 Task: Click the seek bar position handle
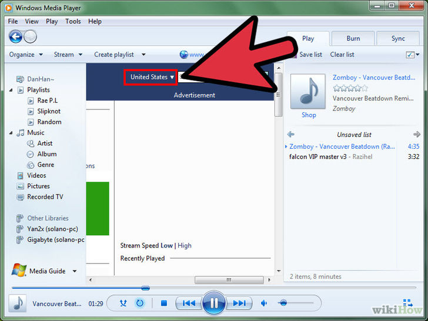pos(145,288)
